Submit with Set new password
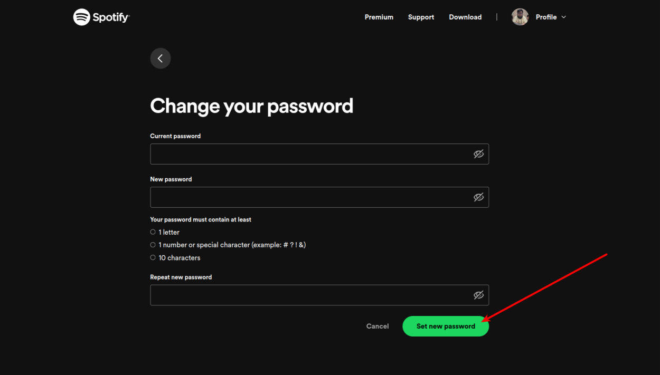 pos(445,326)
